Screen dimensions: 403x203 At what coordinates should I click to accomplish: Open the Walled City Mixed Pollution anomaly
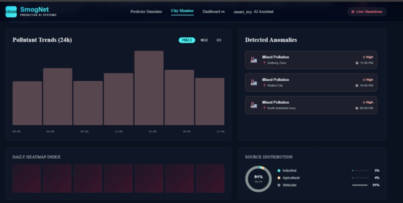point(311,82)
